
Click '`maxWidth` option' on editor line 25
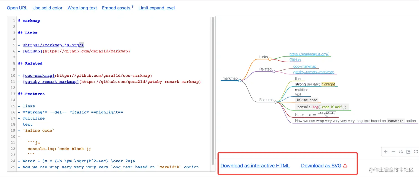click(x=178, y=167)
